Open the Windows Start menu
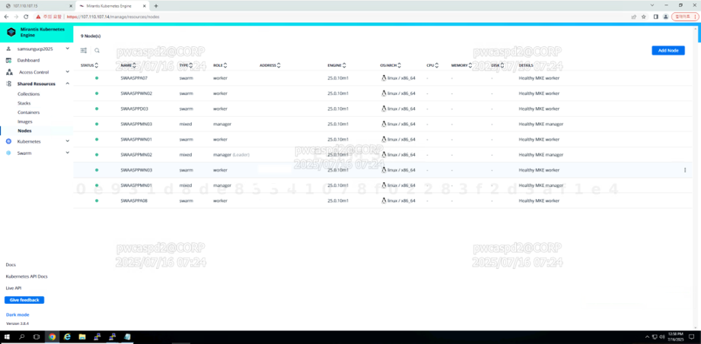The image size is (701, 344). pyautogui.click(x=7, y=337)
